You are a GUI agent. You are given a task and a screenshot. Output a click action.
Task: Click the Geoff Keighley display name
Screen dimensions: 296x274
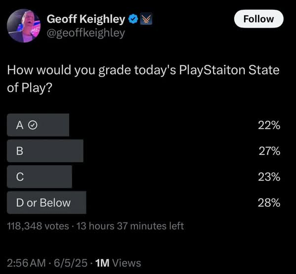(x=86, y=19)
